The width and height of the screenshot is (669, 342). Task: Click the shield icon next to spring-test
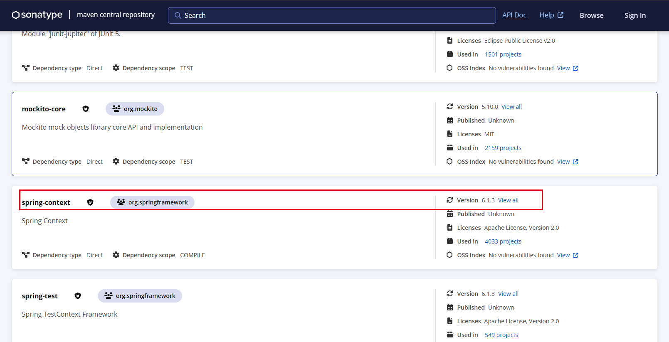coord(78,296)
